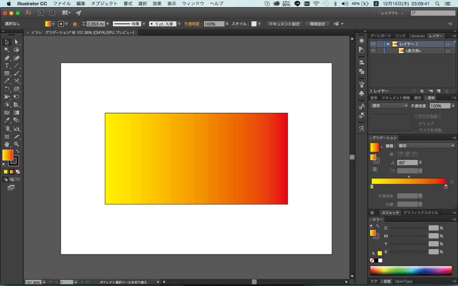Collapse the レイヤー 1 disclosure triangle
The image size is (458, 286).
coord(388,44)
